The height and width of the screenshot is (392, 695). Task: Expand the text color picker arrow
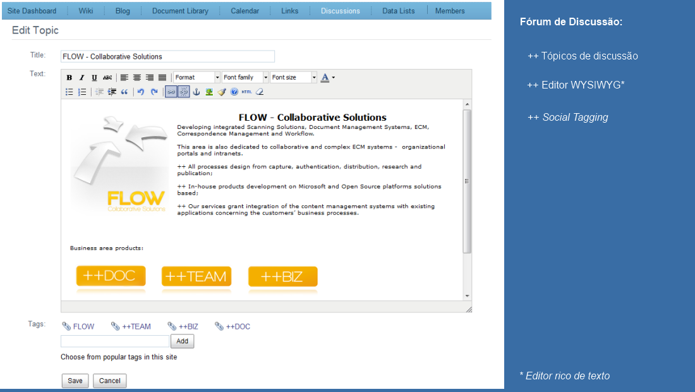[334, 78]
